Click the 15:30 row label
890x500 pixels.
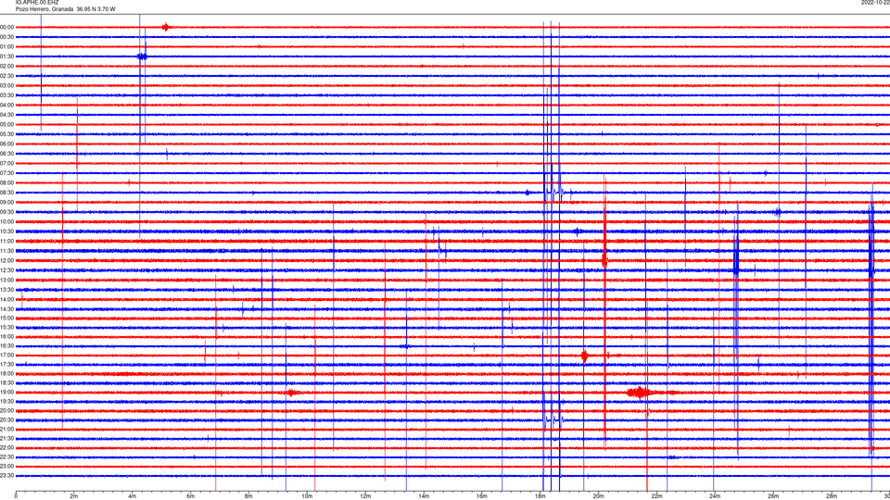pyautogui.click(x=7, y=328)
